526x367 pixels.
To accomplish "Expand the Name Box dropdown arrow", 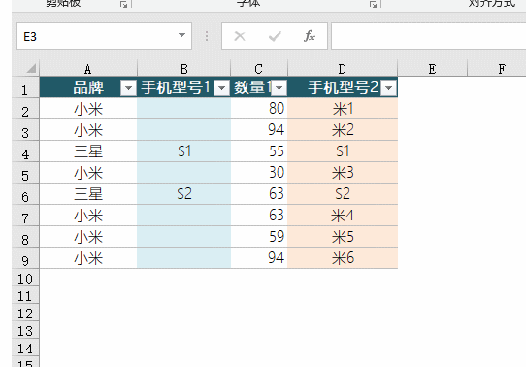I will click(x=181, y=35).
